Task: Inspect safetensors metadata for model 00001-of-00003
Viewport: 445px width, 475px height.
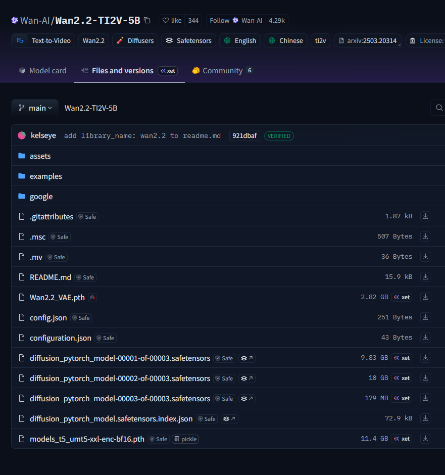Action: point(246,358)
